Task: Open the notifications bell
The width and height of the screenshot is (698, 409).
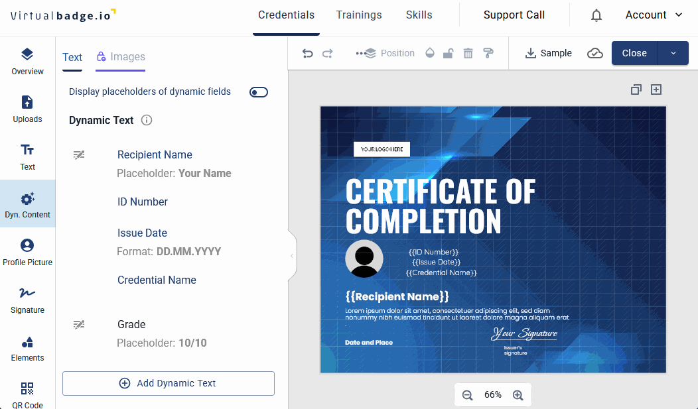Action: [x=596, y=15]
